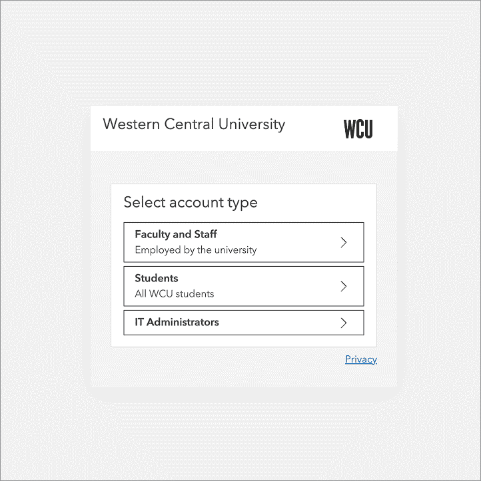Click the Students row arrow icon
This screenshot has height=481, width=481.
[344, 286]
